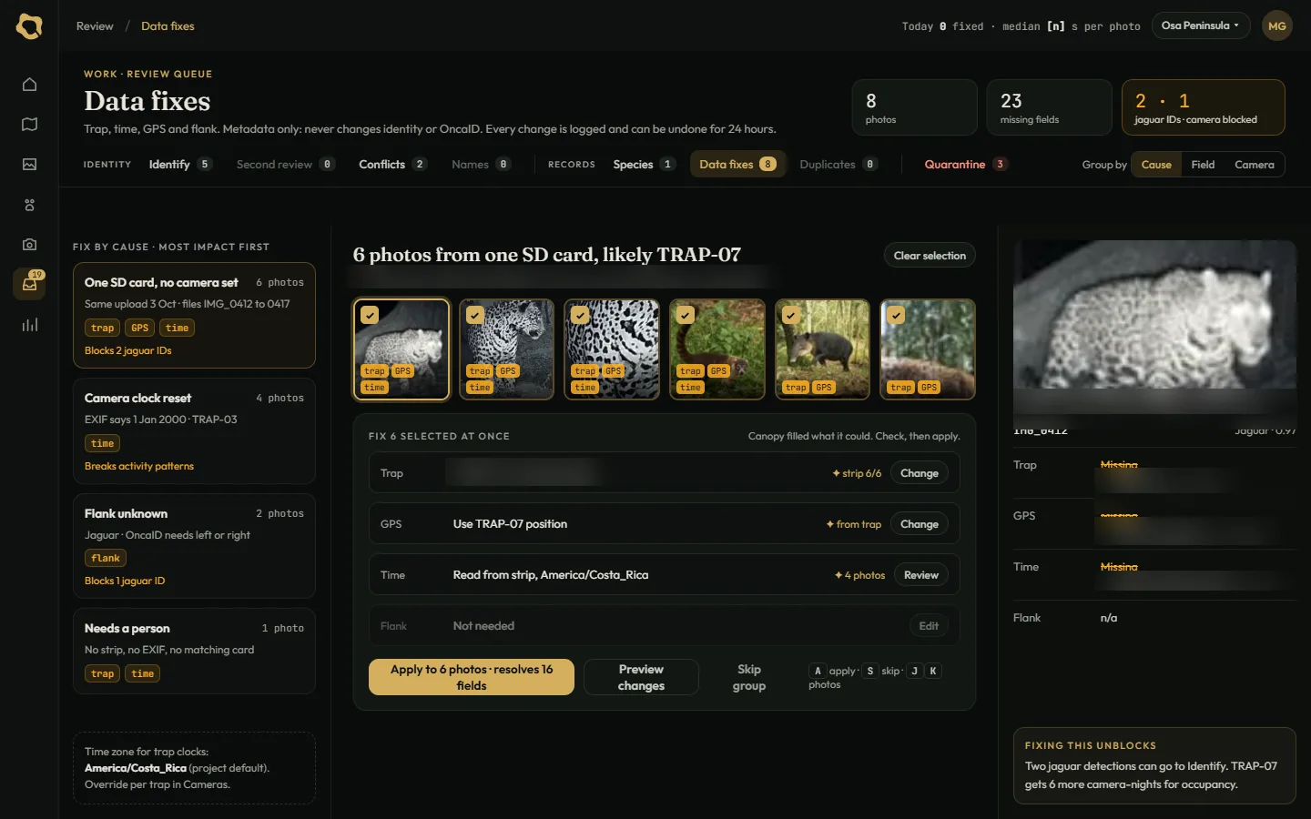
Task: Open the cameras icon in the sidebar
Action: (x=29, y=245)
